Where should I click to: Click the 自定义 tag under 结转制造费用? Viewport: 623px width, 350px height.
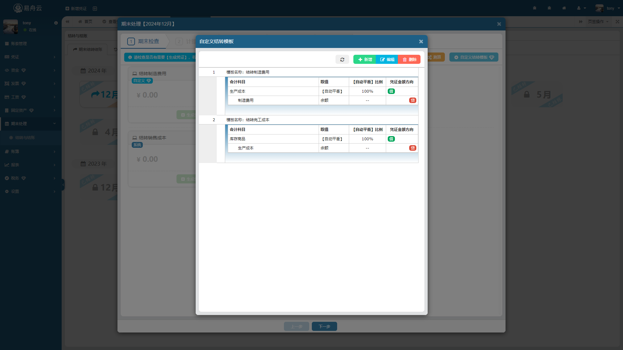point(142,81)
